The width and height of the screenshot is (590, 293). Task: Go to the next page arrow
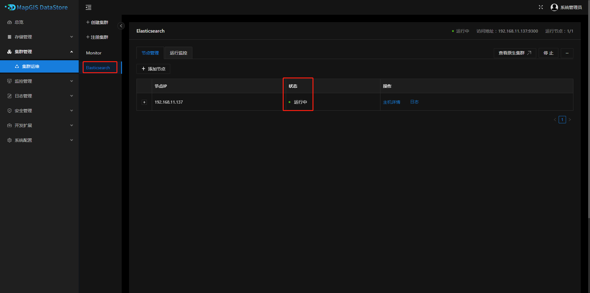click(x=570, y=120)
